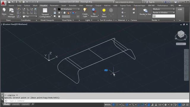Toggle Polar tracking in the status bar
190x107 pixels.
(127, 105)
